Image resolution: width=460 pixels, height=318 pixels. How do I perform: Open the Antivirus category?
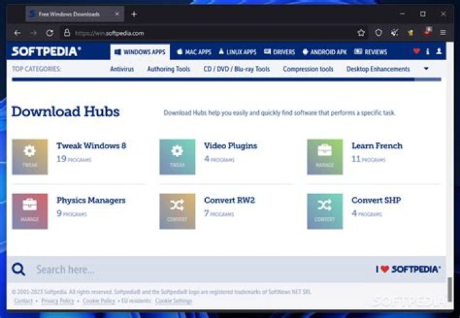point(122,69)
